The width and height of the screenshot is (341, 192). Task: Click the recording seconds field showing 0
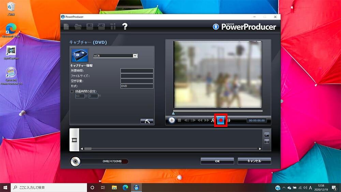pyautogui.click(x=93, y=96)
